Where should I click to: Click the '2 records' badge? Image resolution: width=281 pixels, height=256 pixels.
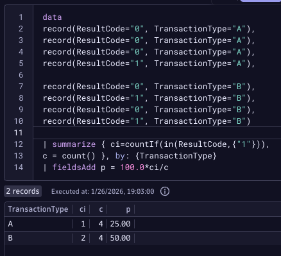(22, 191)
